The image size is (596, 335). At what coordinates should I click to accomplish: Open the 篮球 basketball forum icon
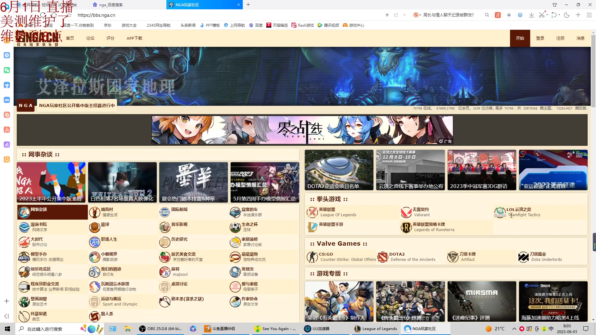coord(94,227)
